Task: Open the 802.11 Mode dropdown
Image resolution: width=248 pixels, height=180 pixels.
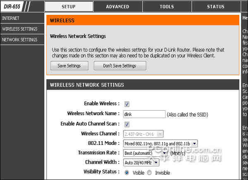Action: pos(160,144)
